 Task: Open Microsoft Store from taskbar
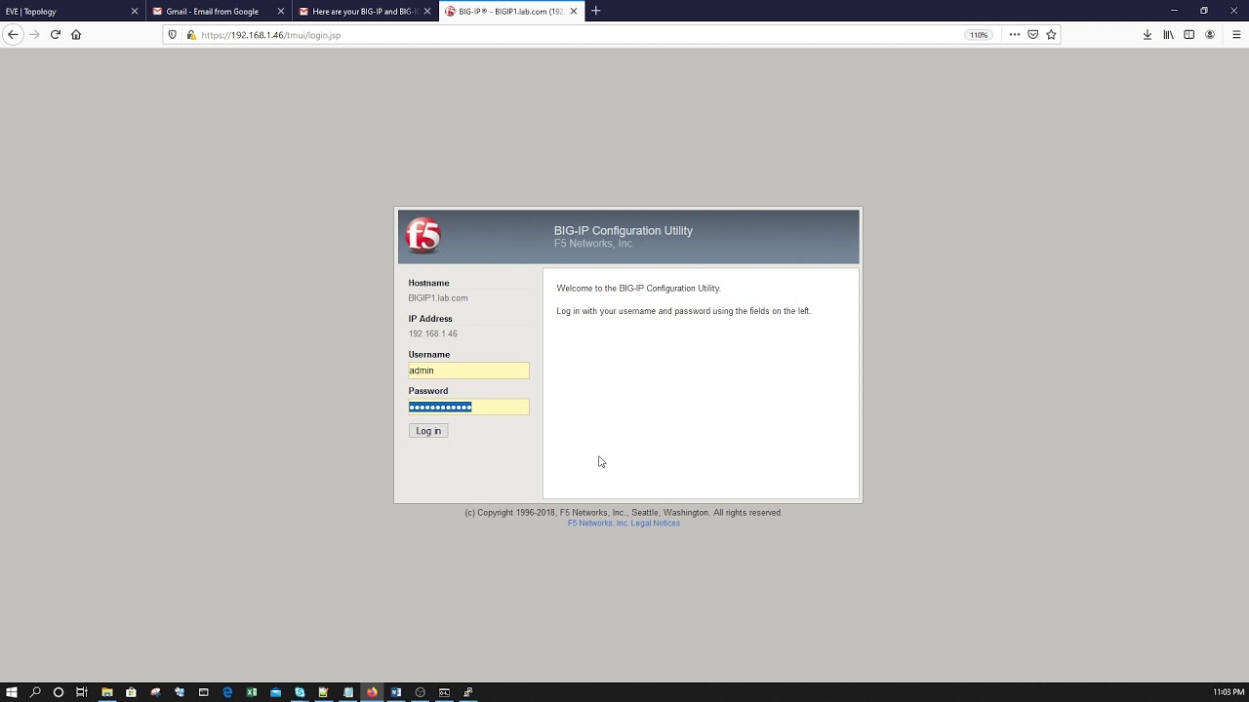pyautogui.click(x=131, y=692)
